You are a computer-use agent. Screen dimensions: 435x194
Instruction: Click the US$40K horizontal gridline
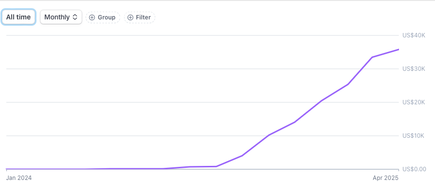coord(202,35)
